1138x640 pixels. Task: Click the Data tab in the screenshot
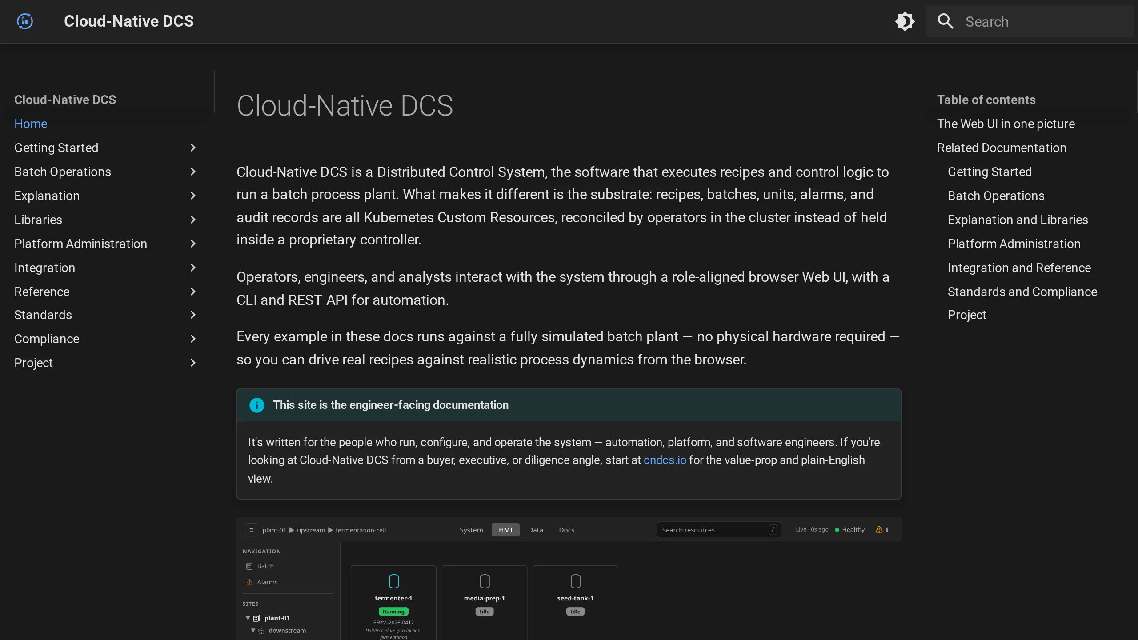[536, 530]
